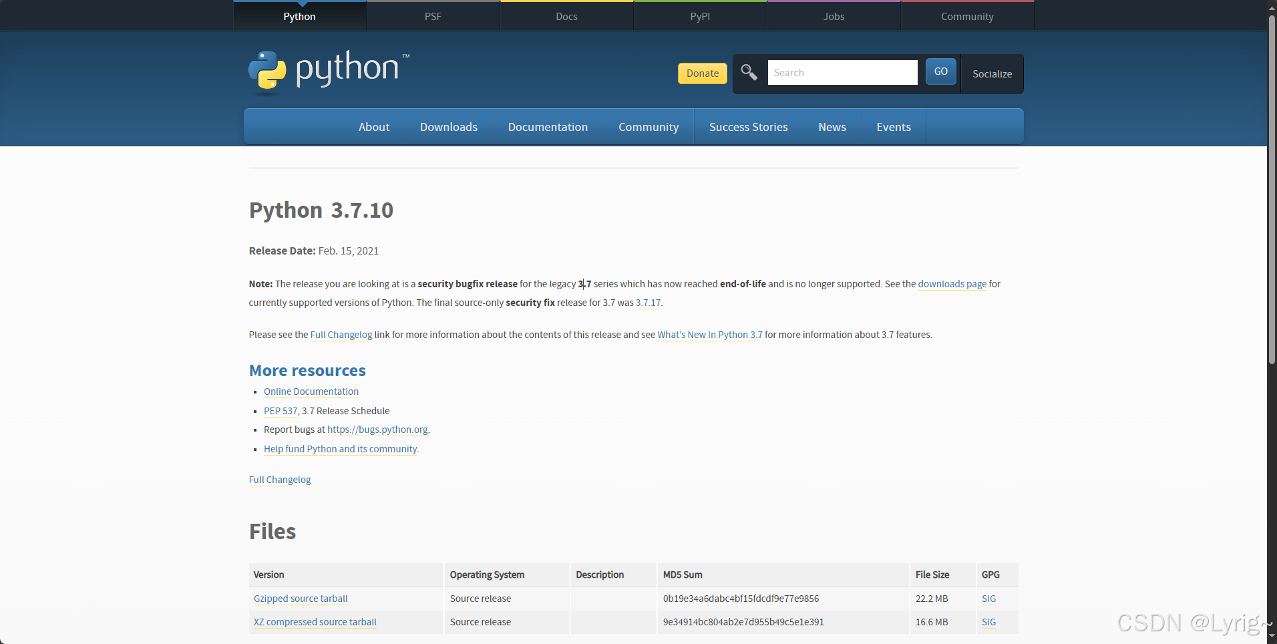
Task: Follow the downloads page link
Action: [952, 284]
